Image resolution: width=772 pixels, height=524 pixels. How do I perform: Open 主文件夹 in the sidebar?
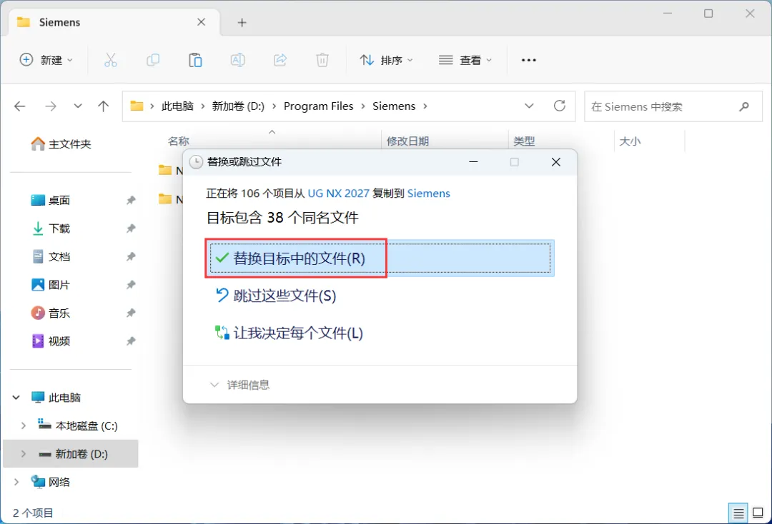tap(61, 144)
